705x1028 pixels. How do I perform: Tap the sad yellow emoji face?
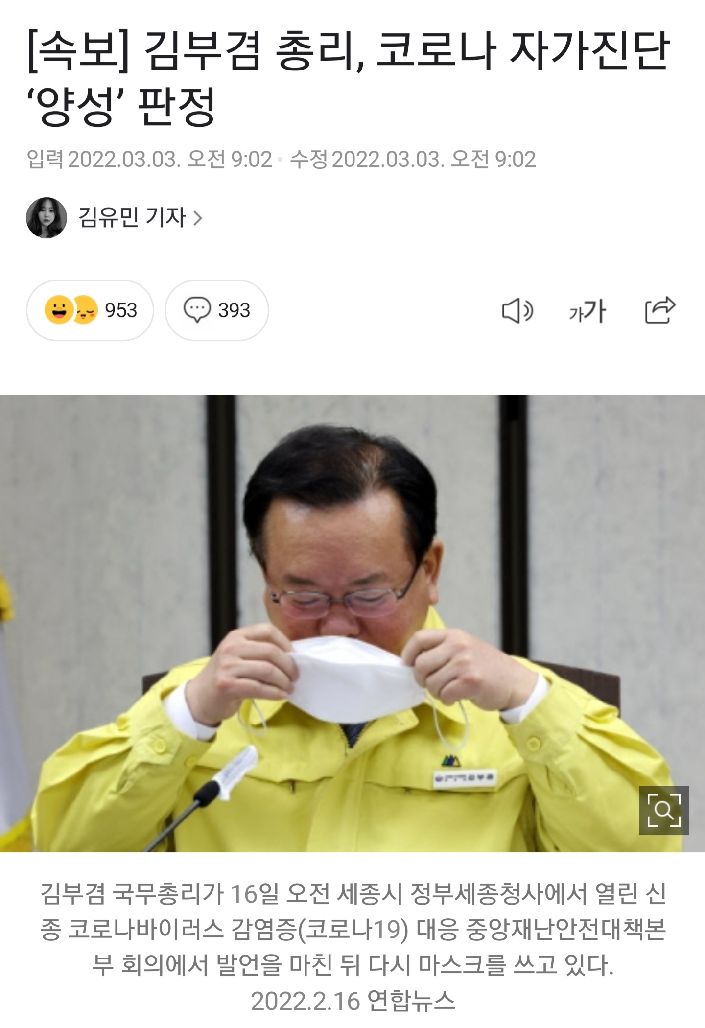tap(86, 310)
